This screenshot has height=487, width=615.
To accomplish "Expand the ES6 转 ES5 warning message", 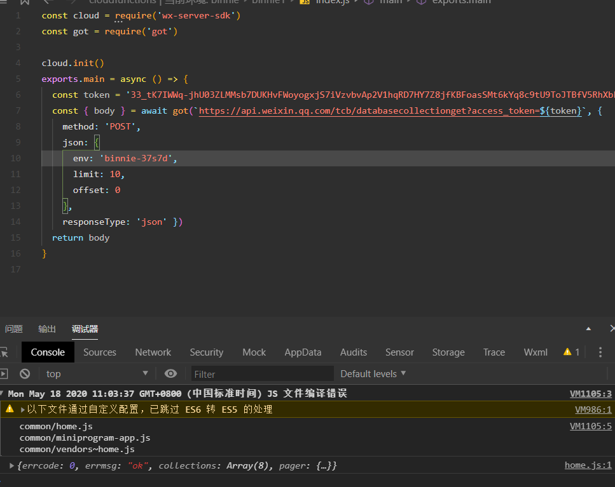I will pyautogui.click(x=23, y=410).
